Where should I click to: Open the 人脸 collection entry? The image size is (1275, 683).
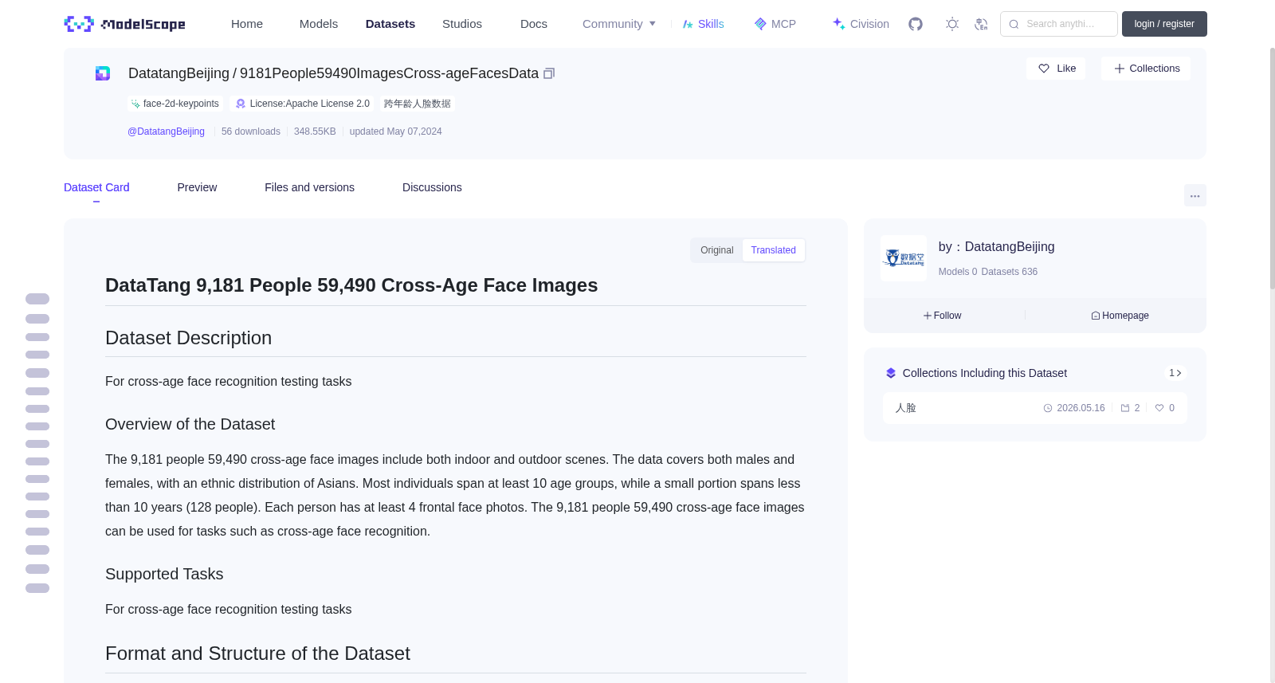[x=1034, y=408]
